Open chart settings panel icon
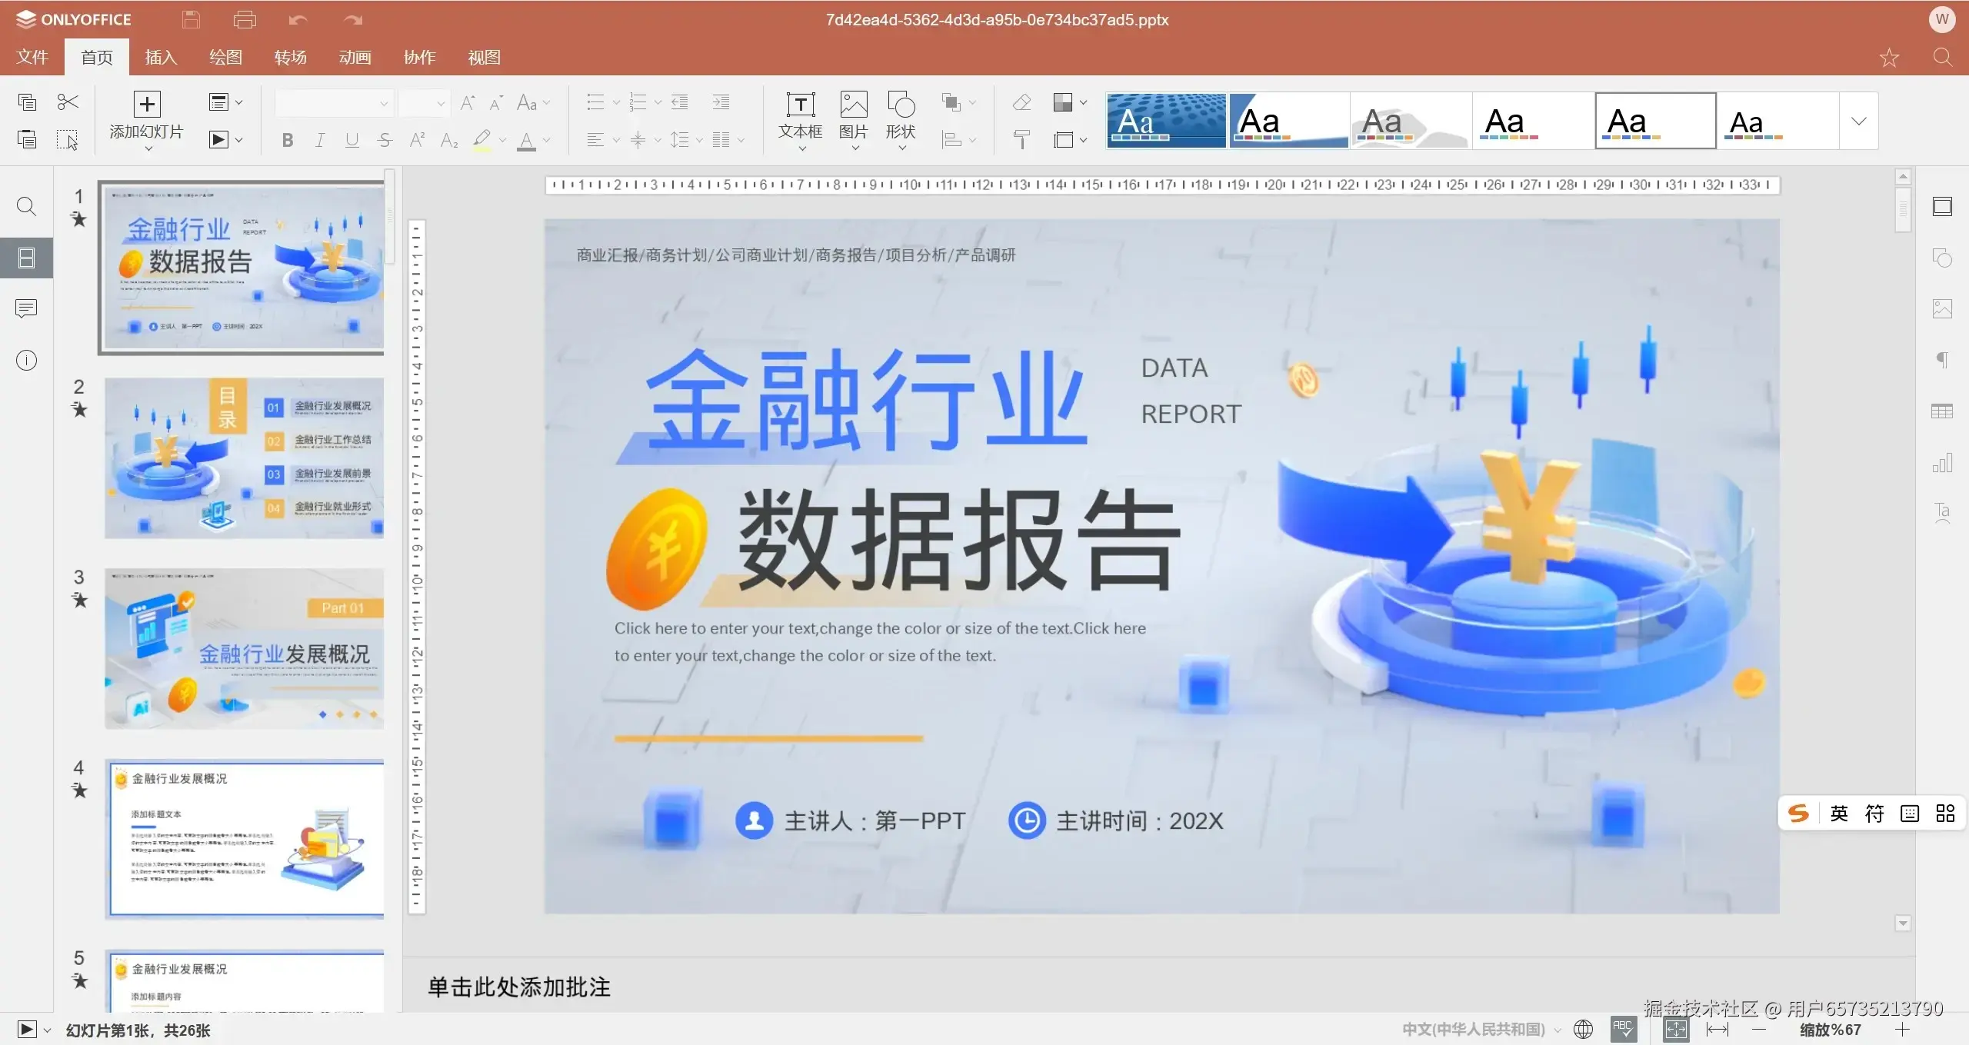The image size is (1969, 1045). [x=1944, y=462]
